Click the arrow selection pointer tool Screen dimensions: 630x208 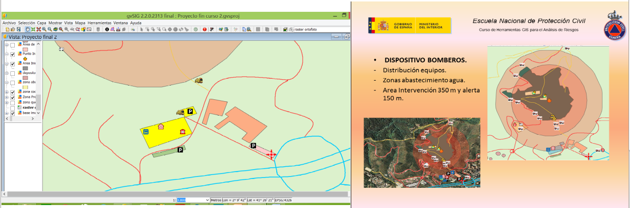click(x=141, y=30)
